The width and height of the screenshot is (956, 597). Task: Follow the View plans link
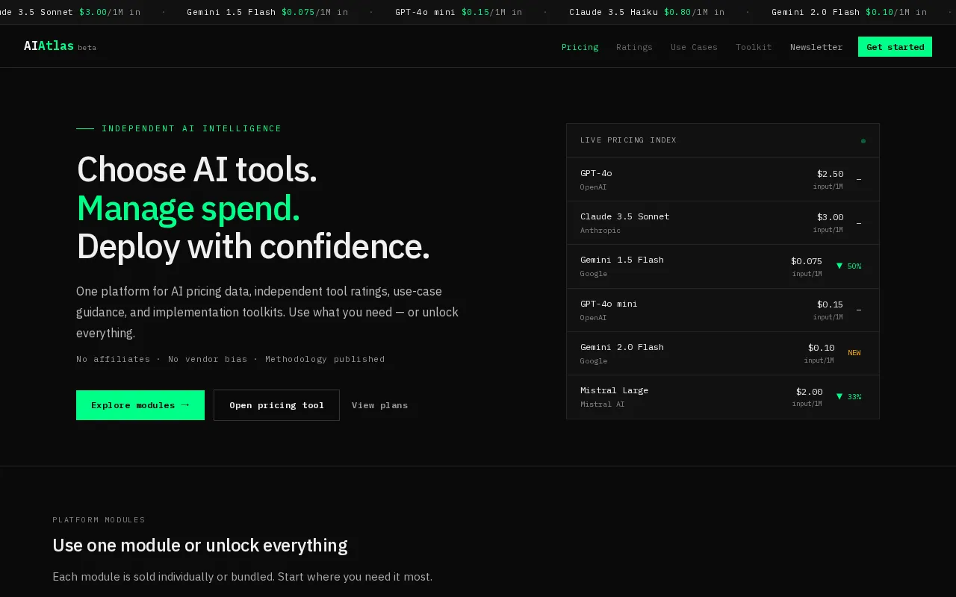[x=379, y=405]
